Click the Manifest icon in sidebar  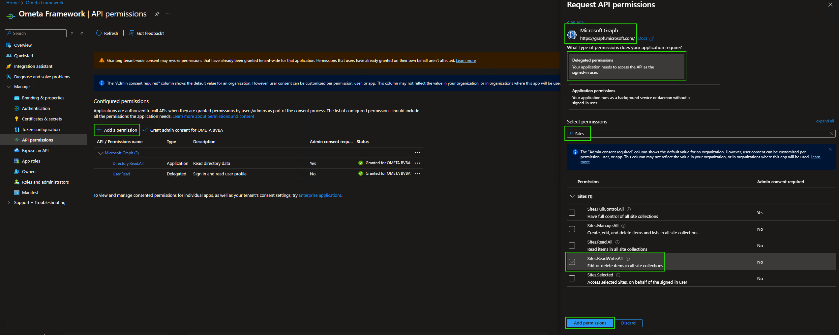point(17,193)
